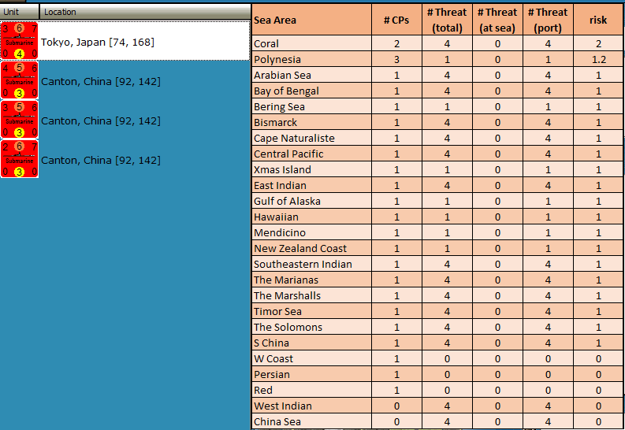Click W Coast's total threat value 0
The image size is (625, 430).
click(x=447, y=358)
